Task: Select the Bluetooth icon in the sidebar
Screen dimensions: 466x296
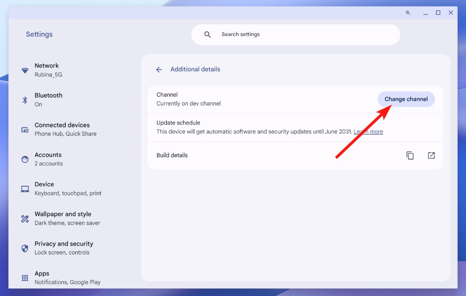Action: 25,99
